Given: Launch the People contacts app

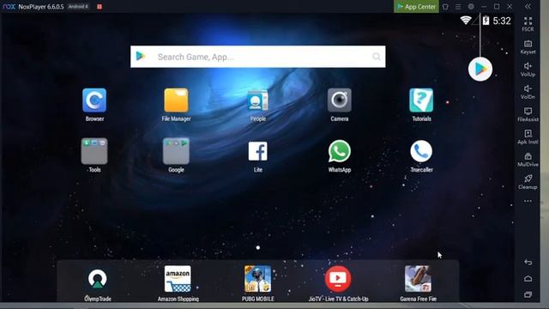Looking at the screenshot, I should click(257, 100).
